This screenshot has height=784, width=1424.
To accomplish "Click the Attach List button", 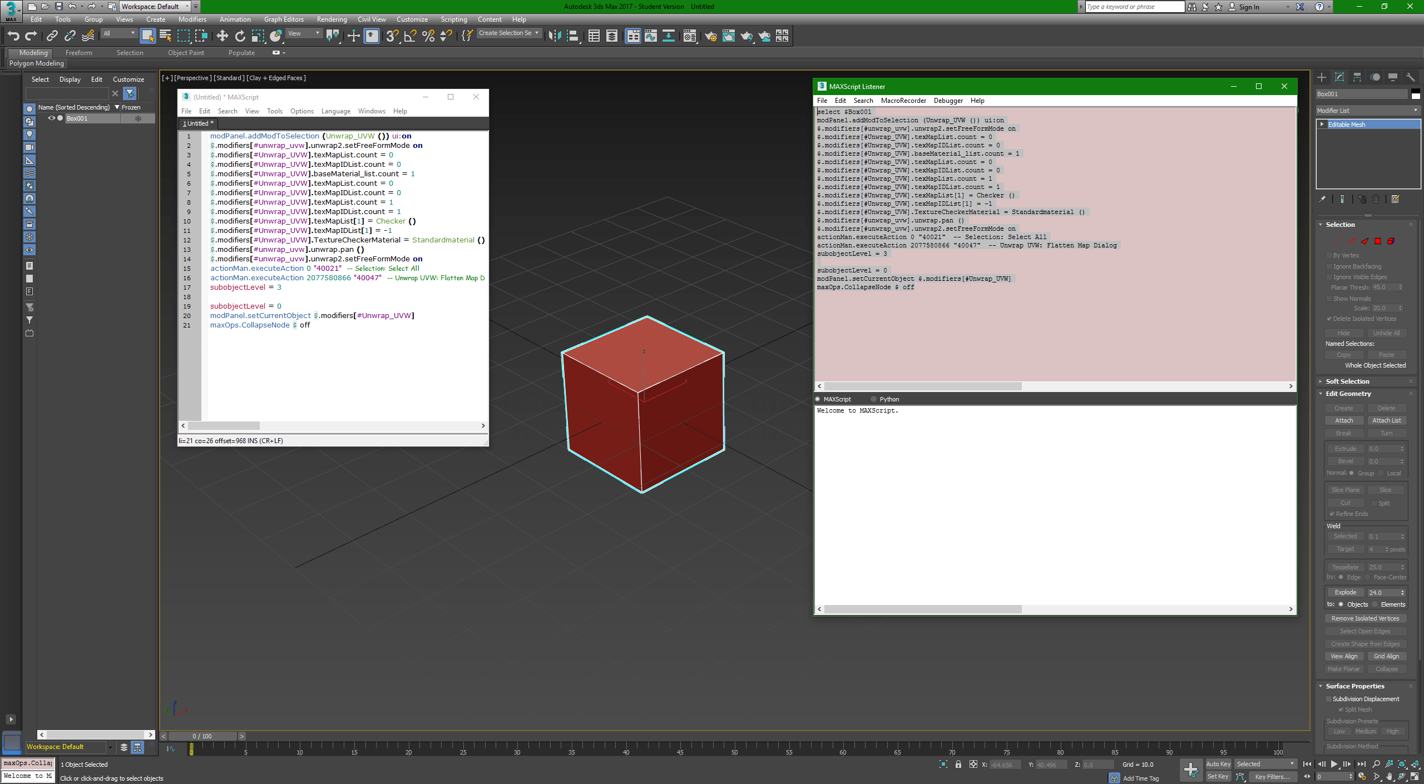I will tap(1386, 420).
